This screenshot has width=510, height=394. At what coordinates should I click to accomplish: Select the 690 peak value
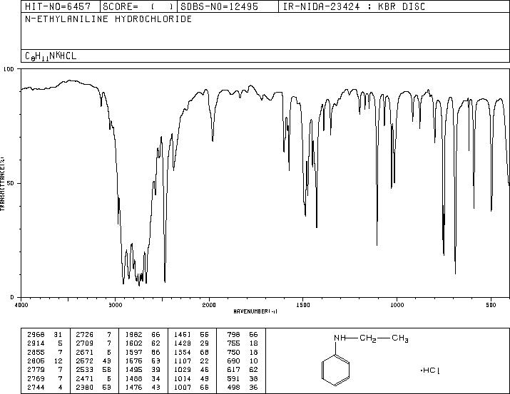click(233, 361)
